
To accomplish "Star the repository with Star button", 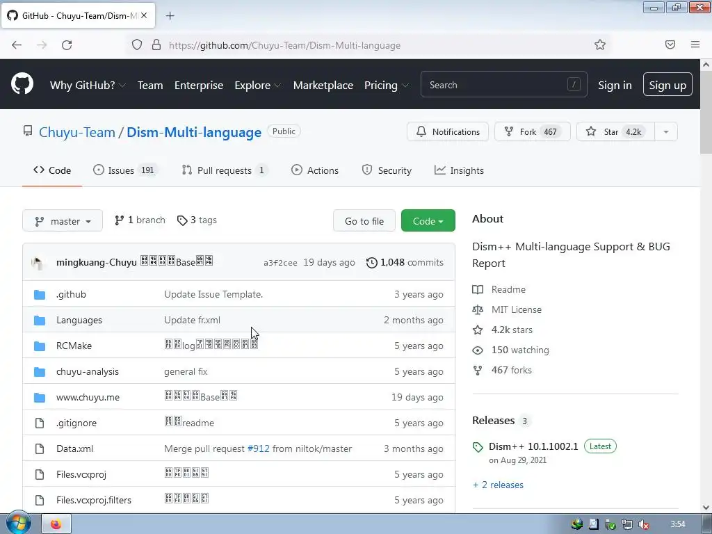I will coord(616,131).
